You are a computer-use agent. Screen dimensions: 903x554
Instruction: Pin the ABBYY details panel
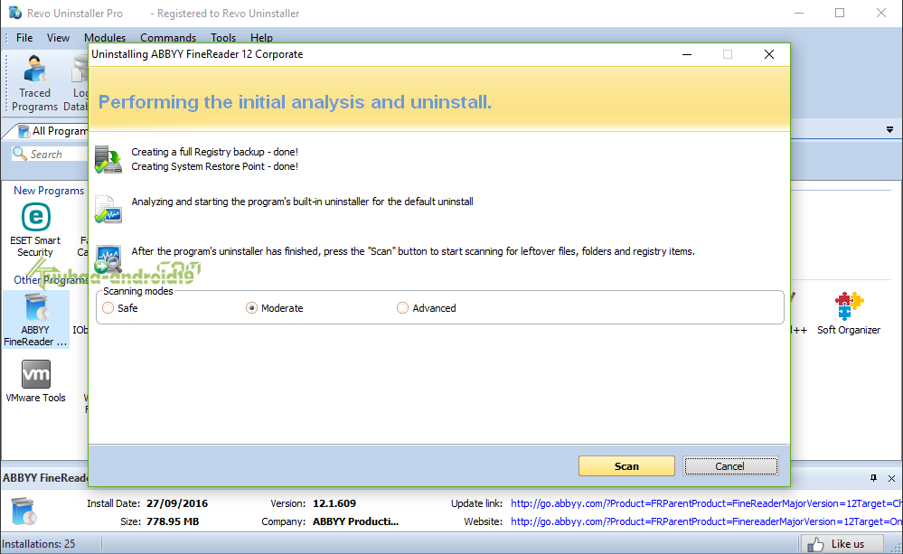(x=874, y=478)
